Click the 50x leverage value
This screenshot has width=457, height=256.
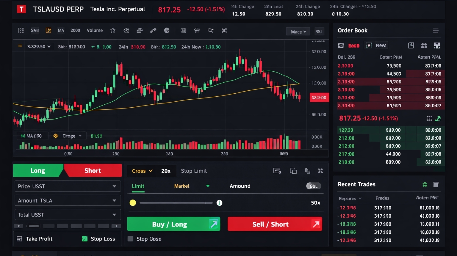pos(316,203)
